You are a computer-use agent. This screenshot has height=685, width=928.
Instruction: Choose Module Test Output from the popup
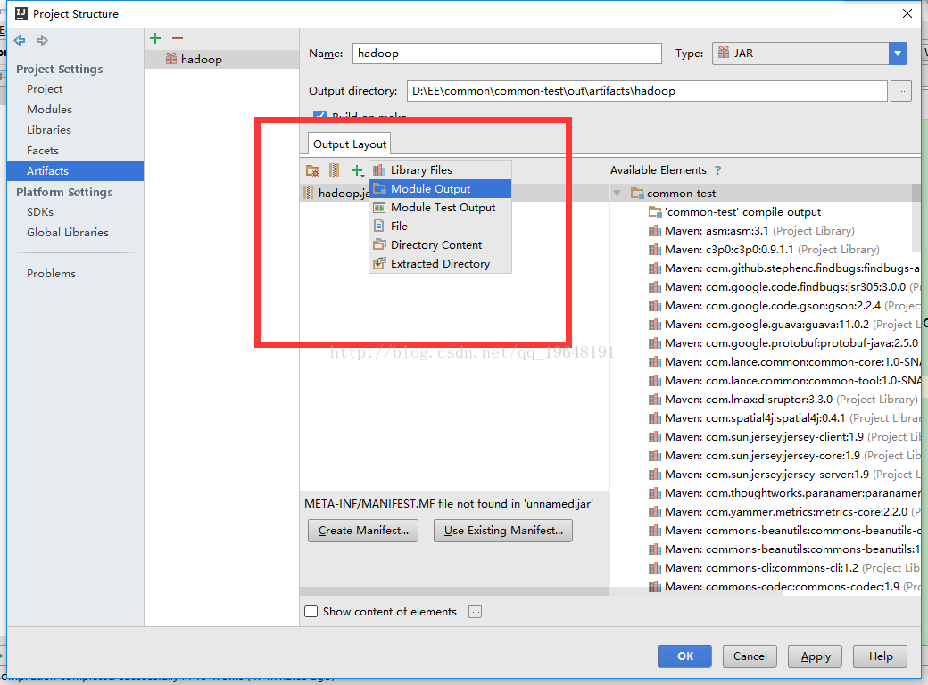(x=440, y=208)
